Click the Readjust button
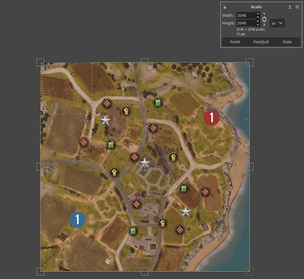The width and height of the screenshot is (304, 279). pos(261,42)
